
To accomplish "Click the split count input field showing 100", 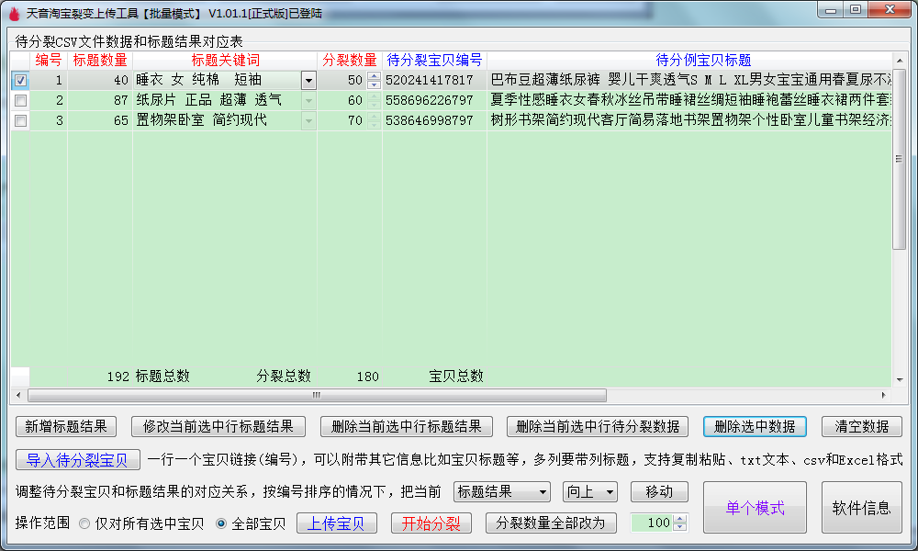I will (x=651, y=523).
